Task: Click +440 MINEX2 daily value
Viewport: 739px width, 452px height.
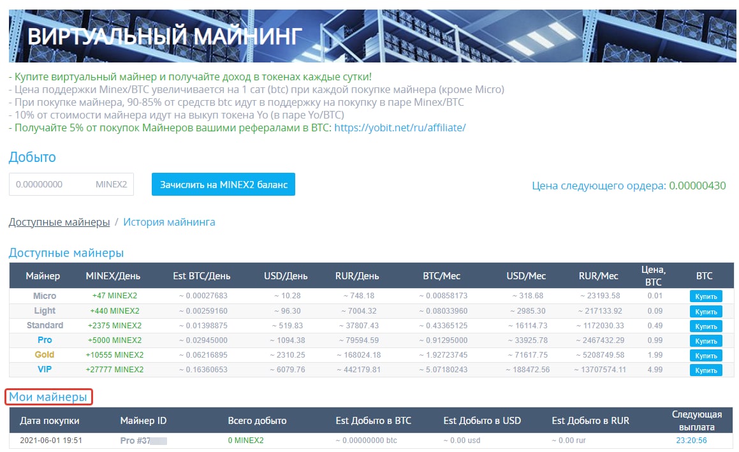Action: (115, 311)
